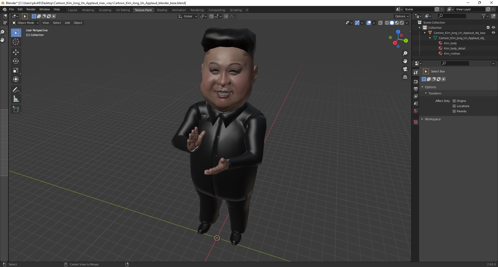Select the Transform tool
The image size is (498, 267).
tap(16, 79)
